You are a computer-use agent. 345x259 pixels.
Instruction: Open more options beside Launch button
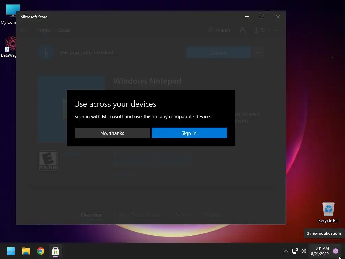(258, 53)
